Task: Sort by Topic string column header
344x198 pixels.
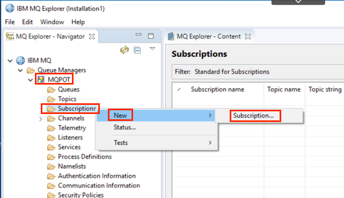Action: (325, 89)
